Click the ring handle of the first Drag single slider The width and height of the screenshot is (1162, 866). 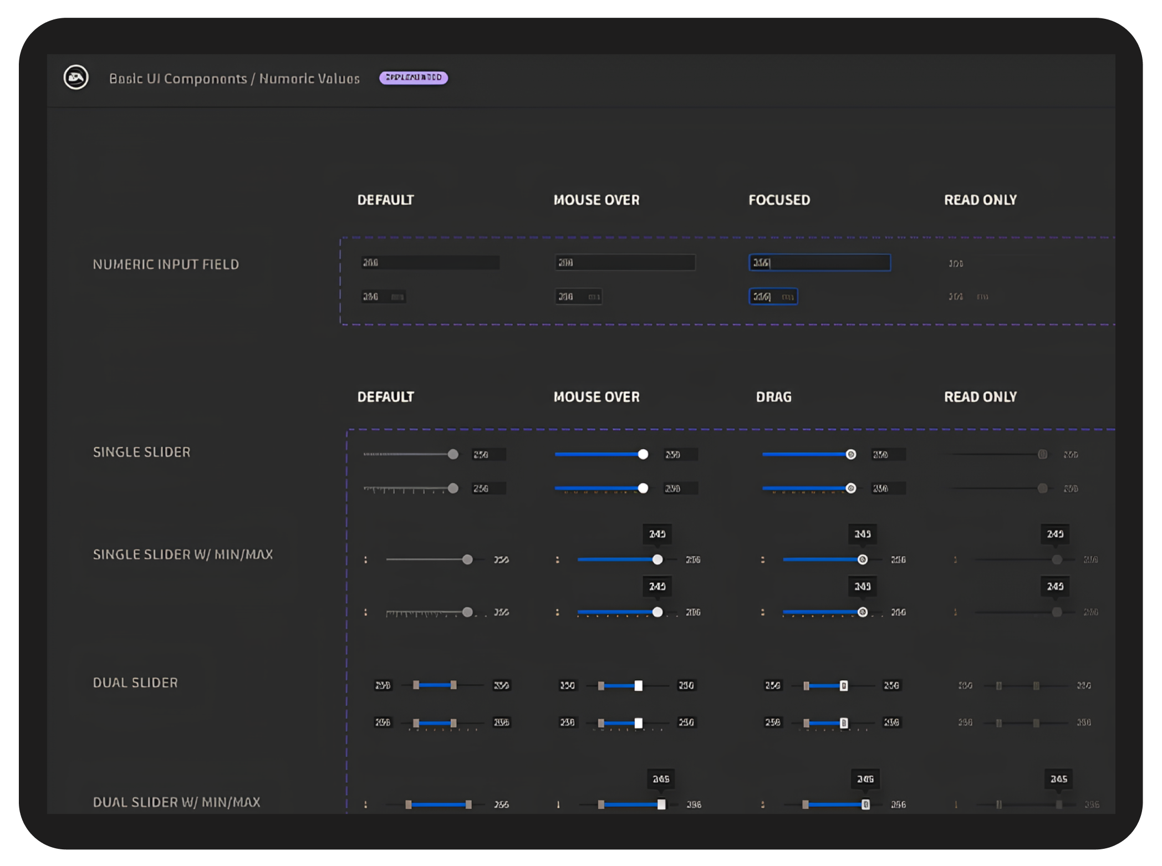pos(850,455)
